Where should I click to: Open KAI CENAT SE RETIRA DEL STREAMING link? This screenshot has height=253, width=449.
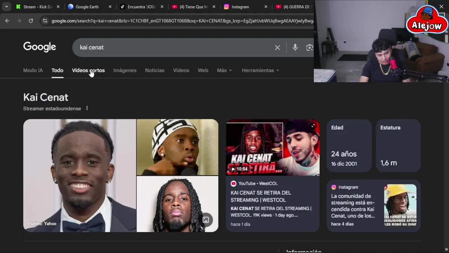[261, 196]
